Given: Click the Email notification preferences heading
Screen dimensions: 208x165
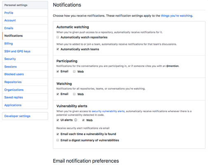Looking at the screenshot, I should pyautogui.click(x=86, y=161).
